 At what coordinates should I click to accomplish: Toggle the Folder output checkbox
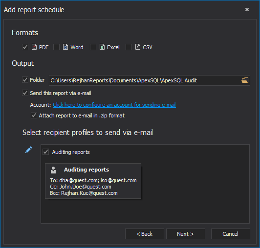[x=25, y=80]
